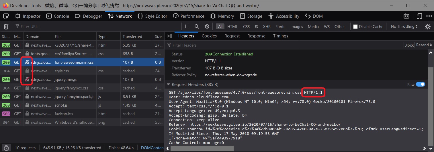Viewport: 434px width, 152px height.
Task: Click the horizontal scrollbar in headers pane
Action: 202,148
